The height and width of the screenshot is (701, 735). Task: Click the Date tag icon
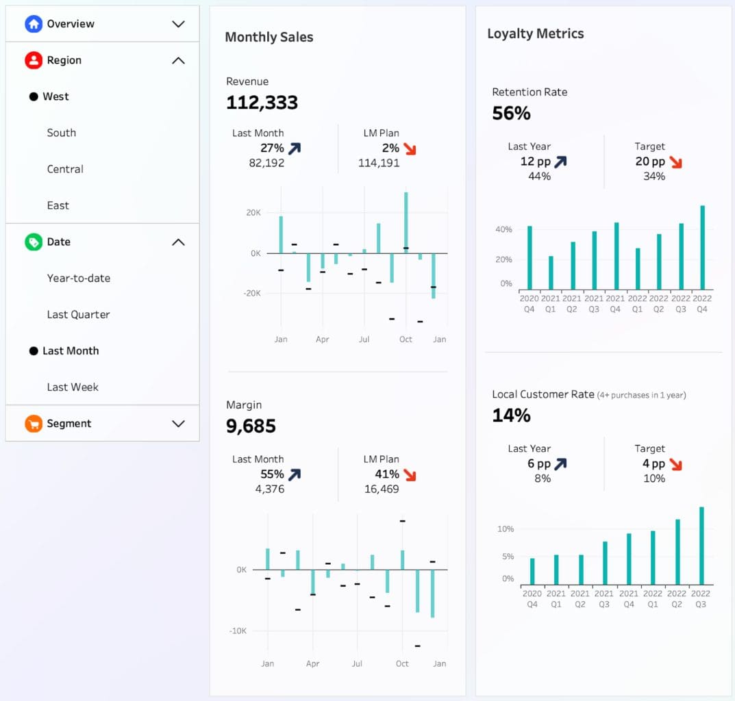[x=34, y=242]
